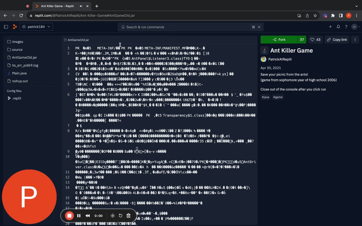Click the #game tag
Image resolution: width=362 pixels, height=226 pixels.
click(278, 97)
